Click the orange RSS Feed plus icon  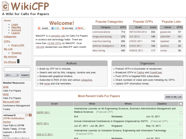[x=63, y=28]
